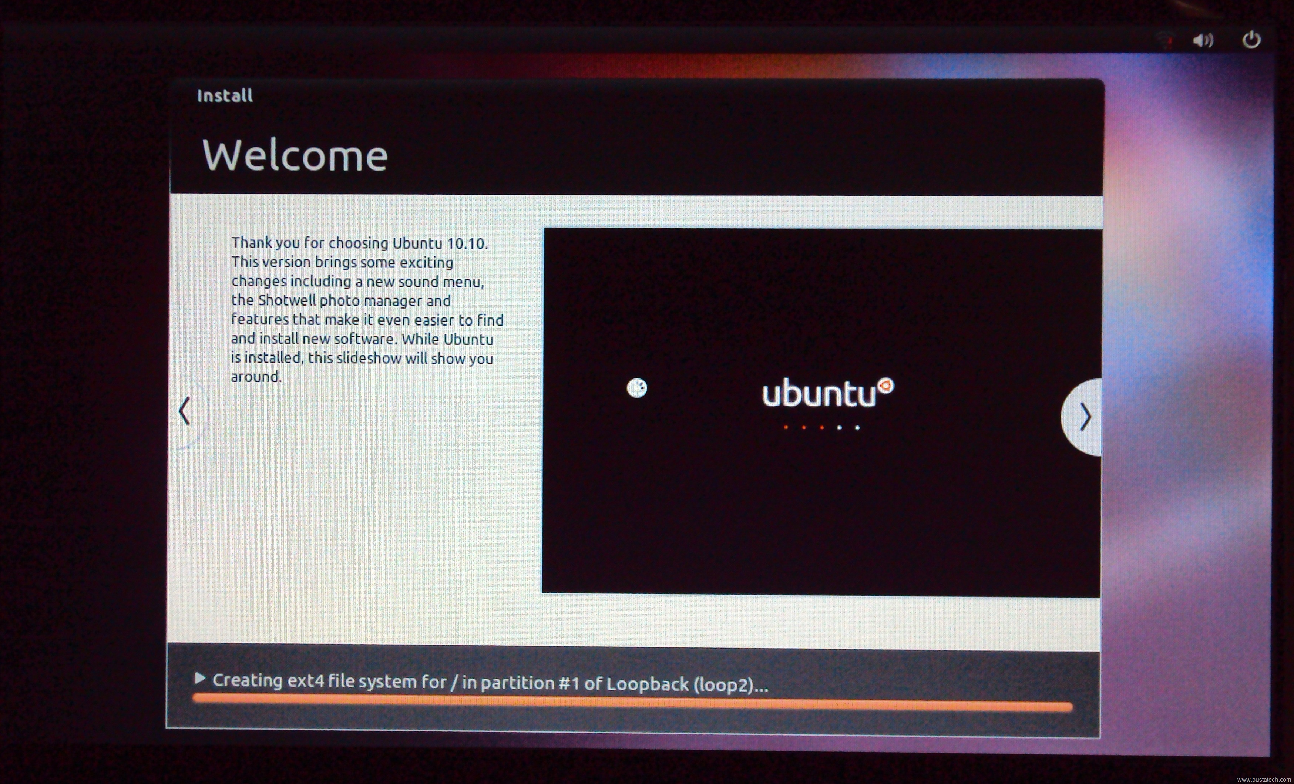The height and width of the screenshot is (784, 1294).
Task: Expand installation details with triangle arrow
Action: coord(199,679)
